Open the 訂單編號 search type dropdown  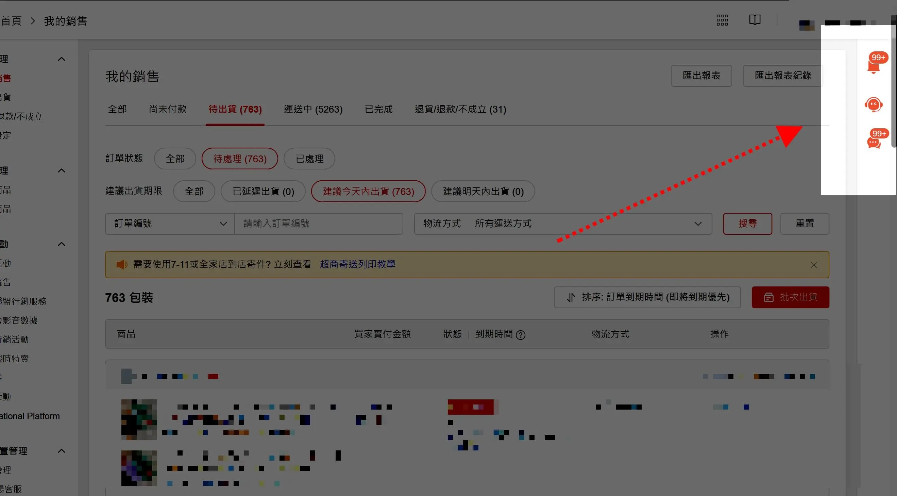click(170, 224)
